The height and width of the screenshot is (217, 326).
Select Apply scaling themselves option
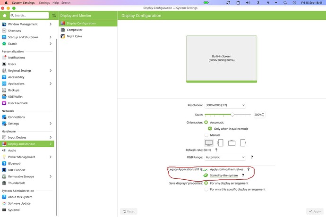[x=206, y=169]
